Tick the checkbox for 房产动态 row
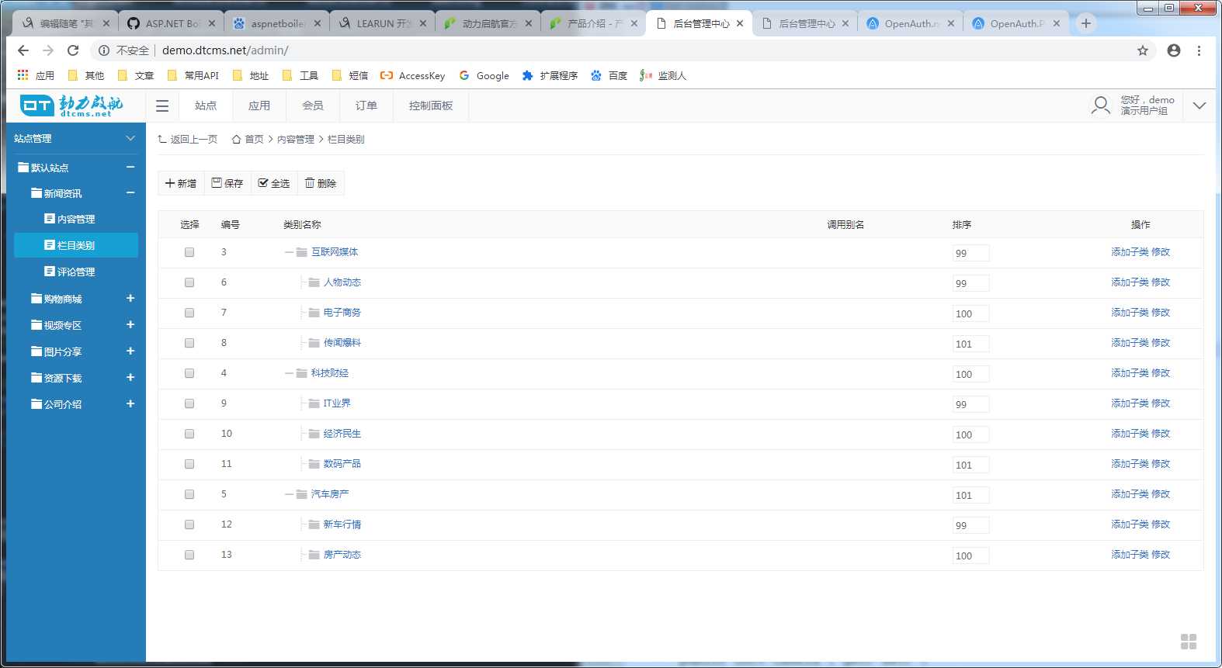The height and width of the screenshot is (668, 1222). click(189, 555)
